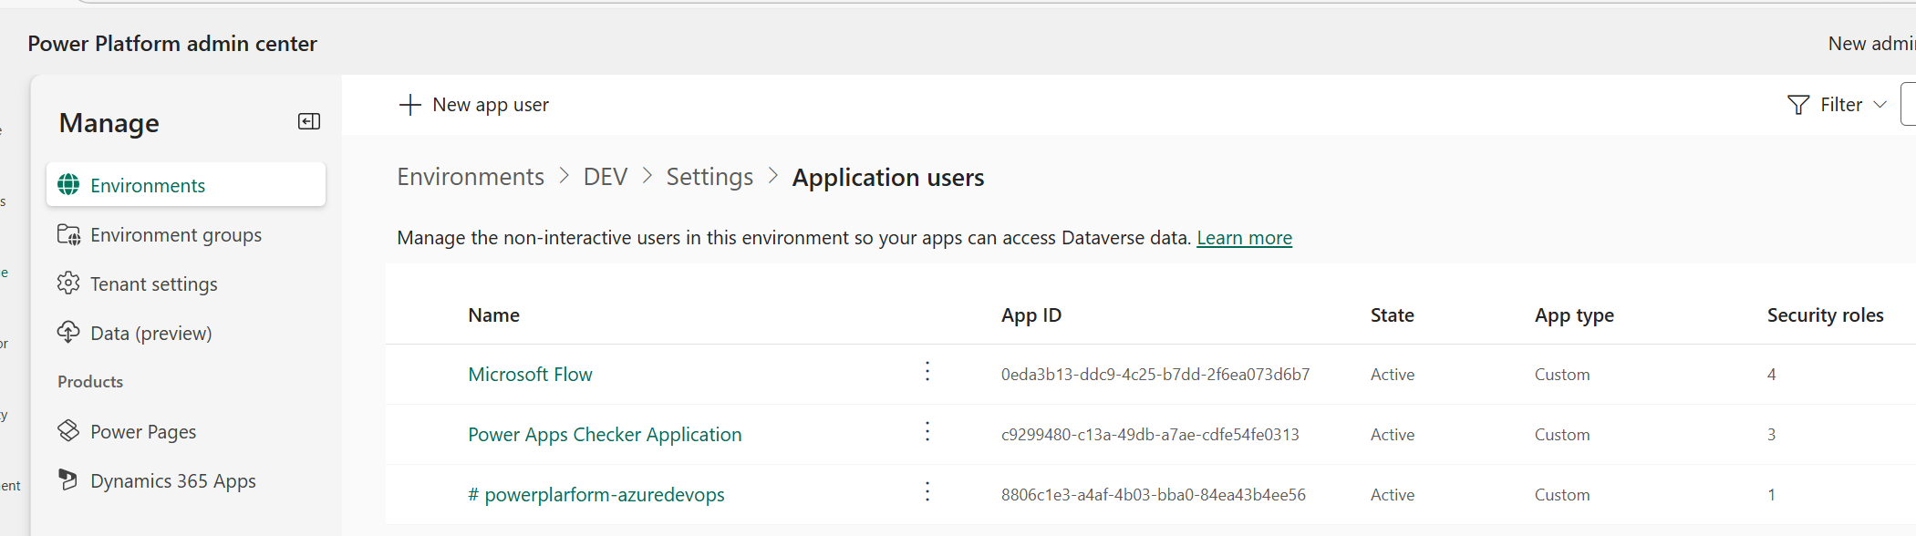Click the plus icon for New app user
1916x536 pixels.
coord(410,105)
